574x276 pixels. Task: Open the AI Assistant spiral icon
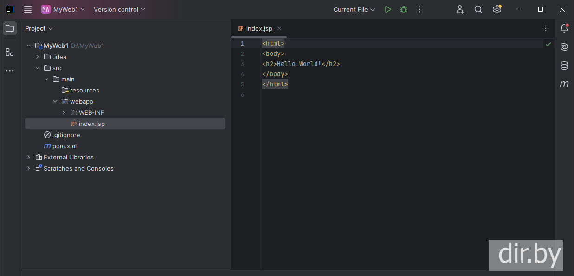564,47
